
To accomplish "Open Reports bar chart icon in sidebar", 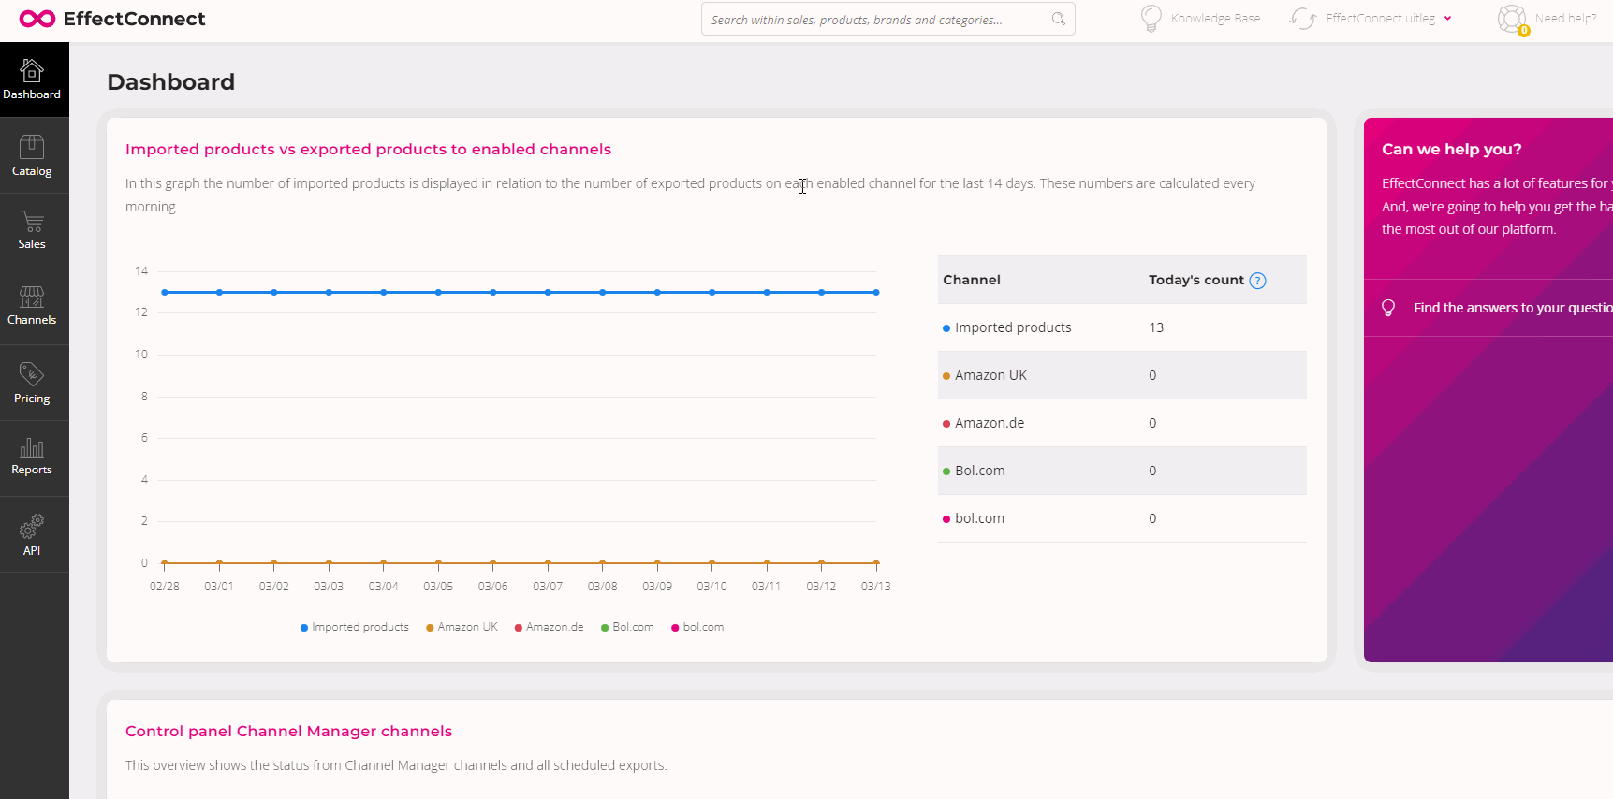I will point(32,448).
